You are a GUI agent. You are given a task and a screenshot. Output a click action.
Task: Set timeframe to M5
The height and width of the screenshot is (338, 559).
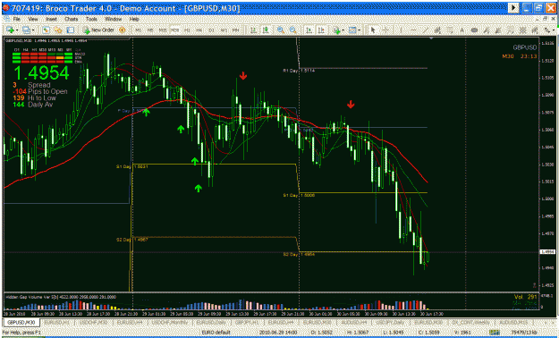click(150, 30)
